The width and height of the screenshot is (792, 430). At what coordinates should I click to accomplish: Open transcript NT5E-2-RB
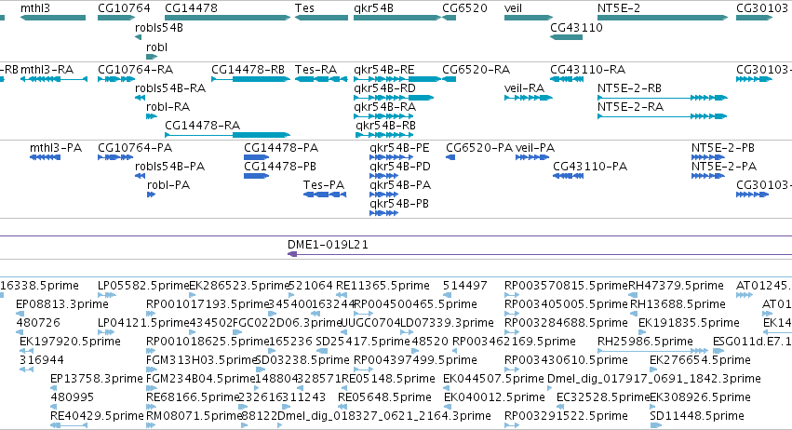coord(663,98)
